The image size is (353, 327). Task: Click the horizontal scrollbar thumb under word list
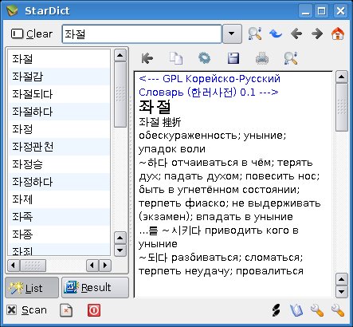click(33, 266)
